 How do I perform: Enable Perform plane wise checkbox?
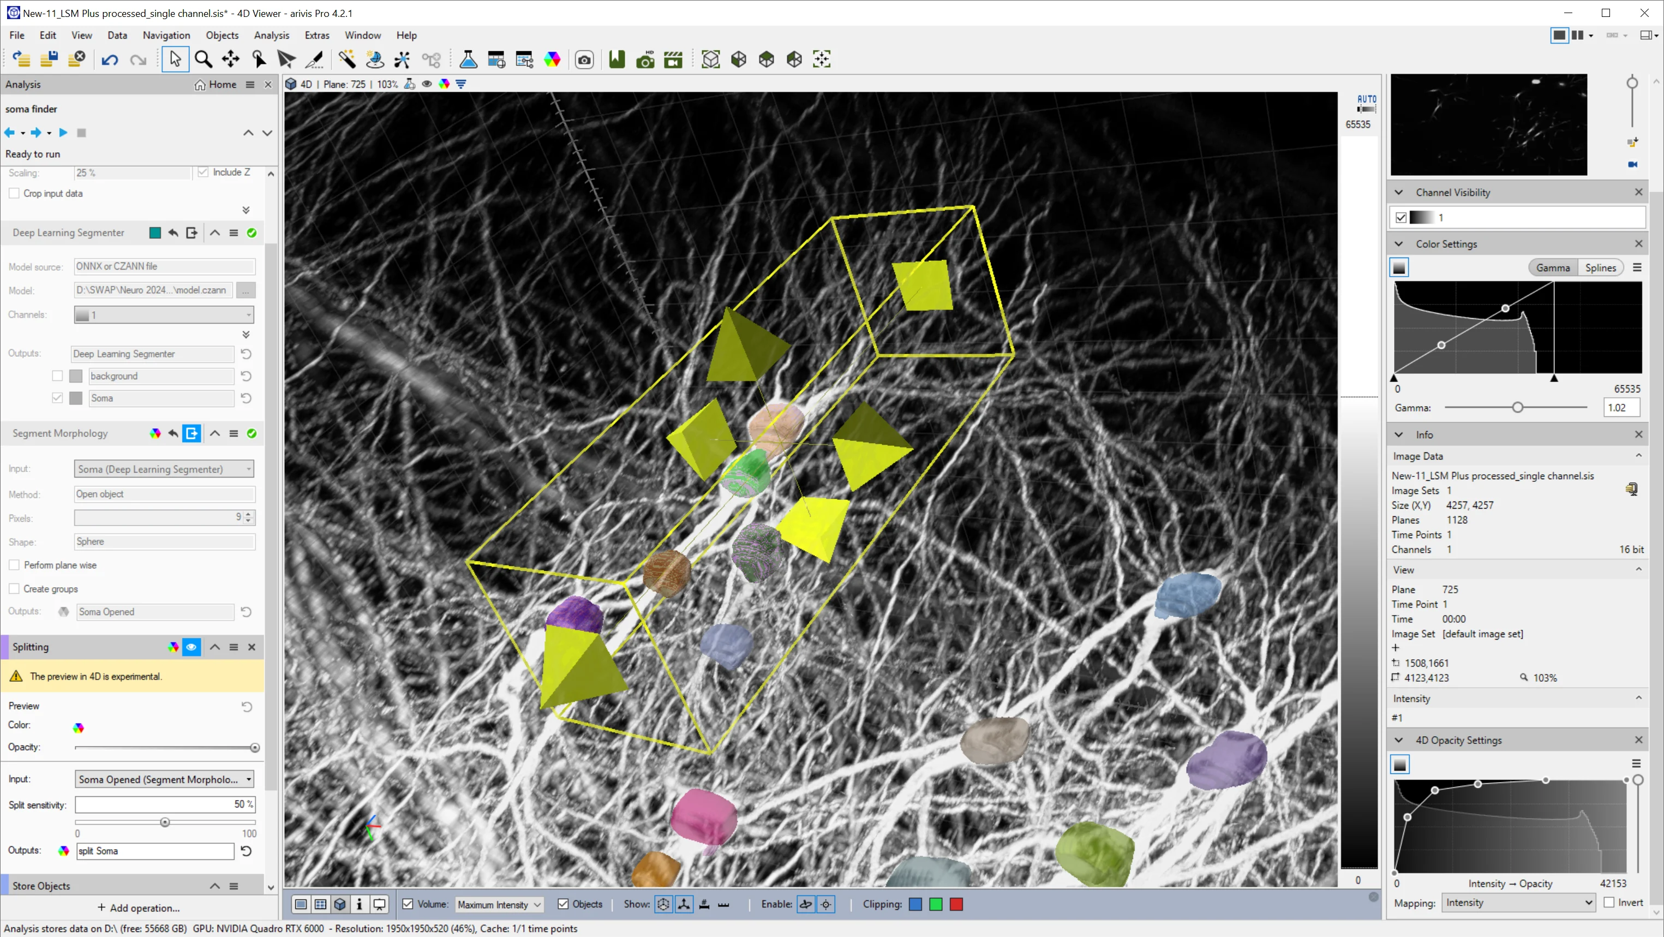[x=14, y=565]
